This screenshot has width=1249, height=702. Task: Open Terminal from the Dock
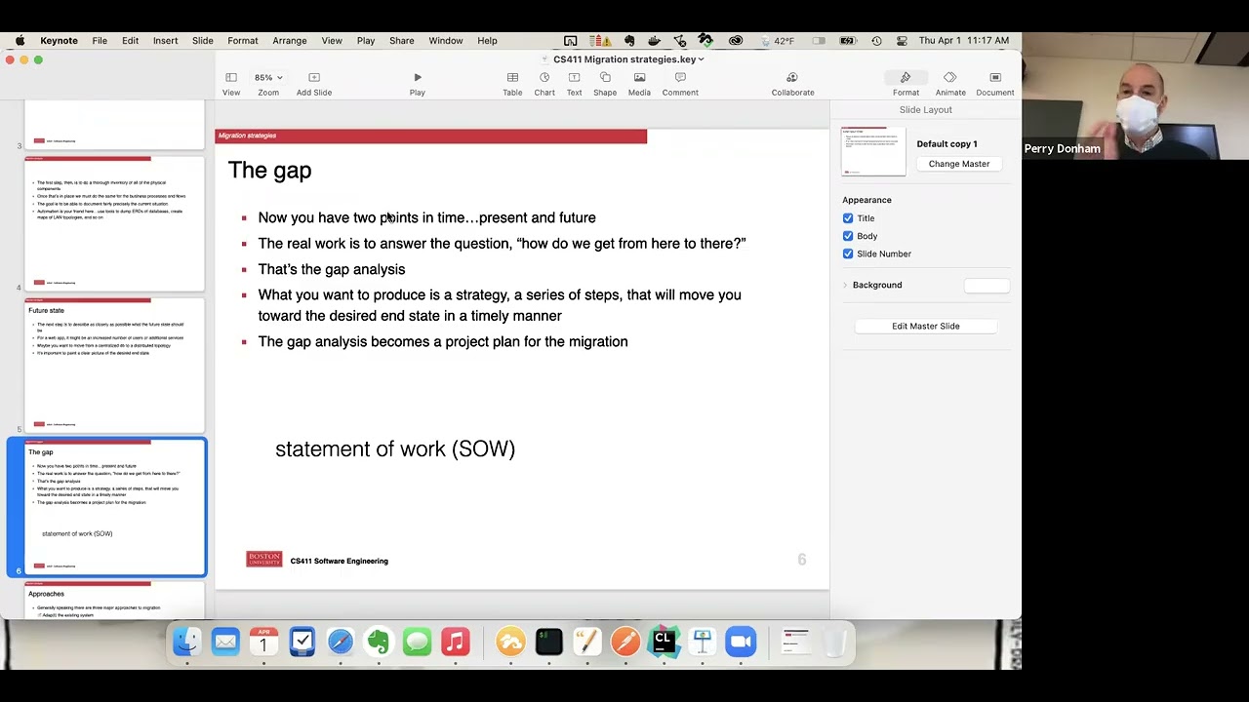(x=548, y=642)
